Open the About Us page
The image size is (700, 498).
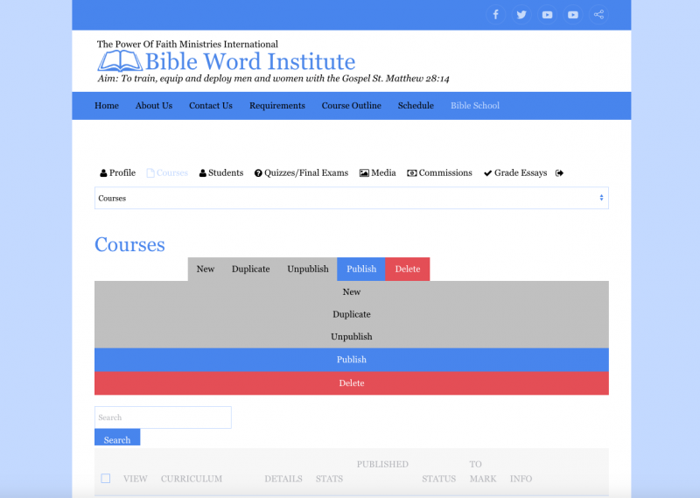(154, 106)
